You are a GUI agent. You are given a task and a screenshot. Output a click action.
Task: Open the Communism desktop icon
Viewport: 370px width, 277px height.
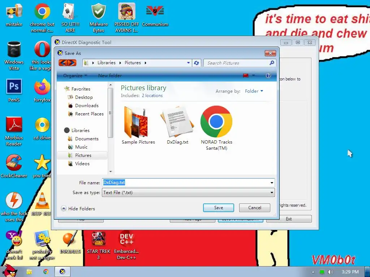pyautogui.click(x=155, y=15)
